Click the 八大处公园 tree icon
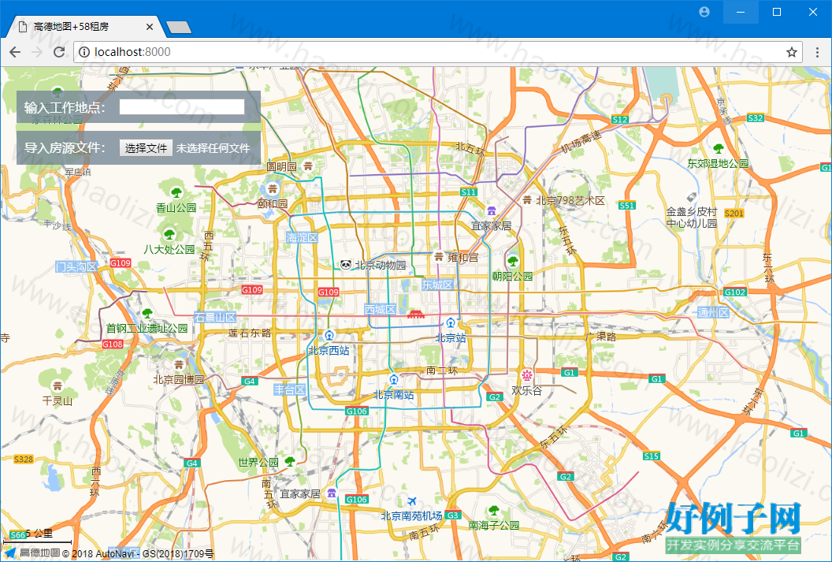The height and width of the screenshot is (562, 832). tap(170, 234)
